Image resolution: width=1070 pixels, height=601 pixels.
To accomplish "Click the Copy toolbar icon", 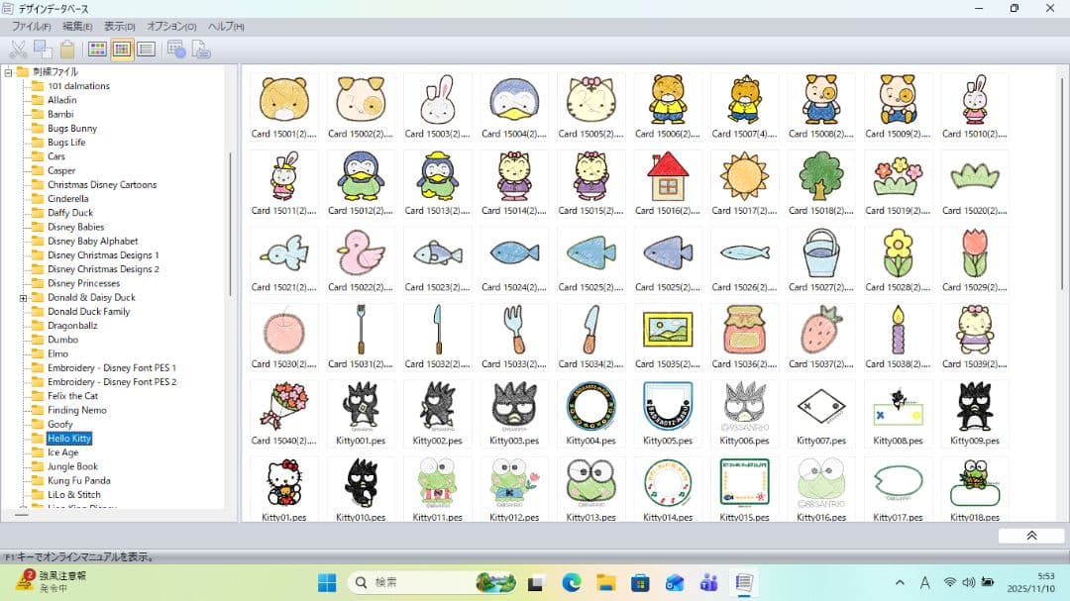I will (x=43, y=50).
